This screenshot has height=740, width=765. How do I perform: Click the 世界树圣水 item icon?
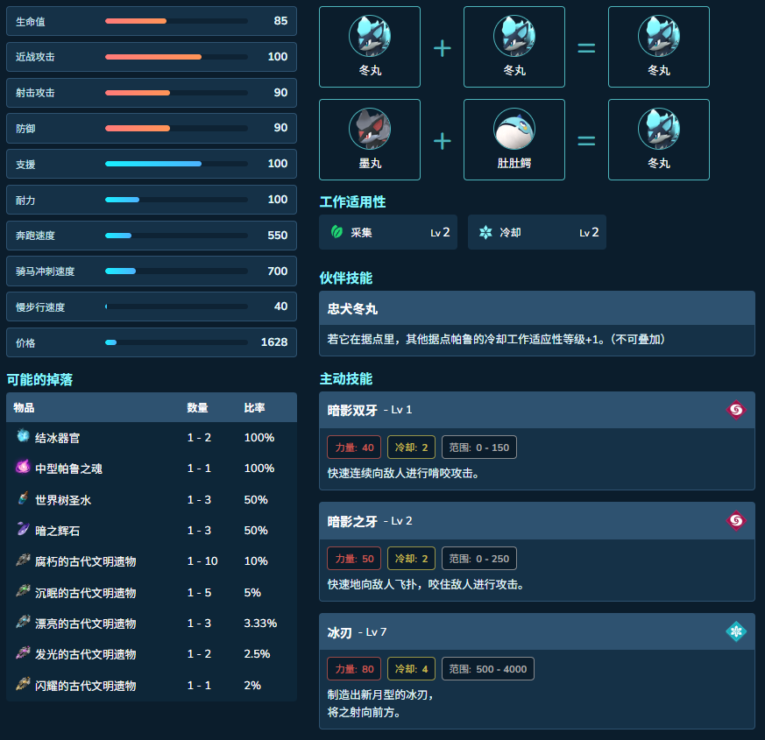click(23, 498)
